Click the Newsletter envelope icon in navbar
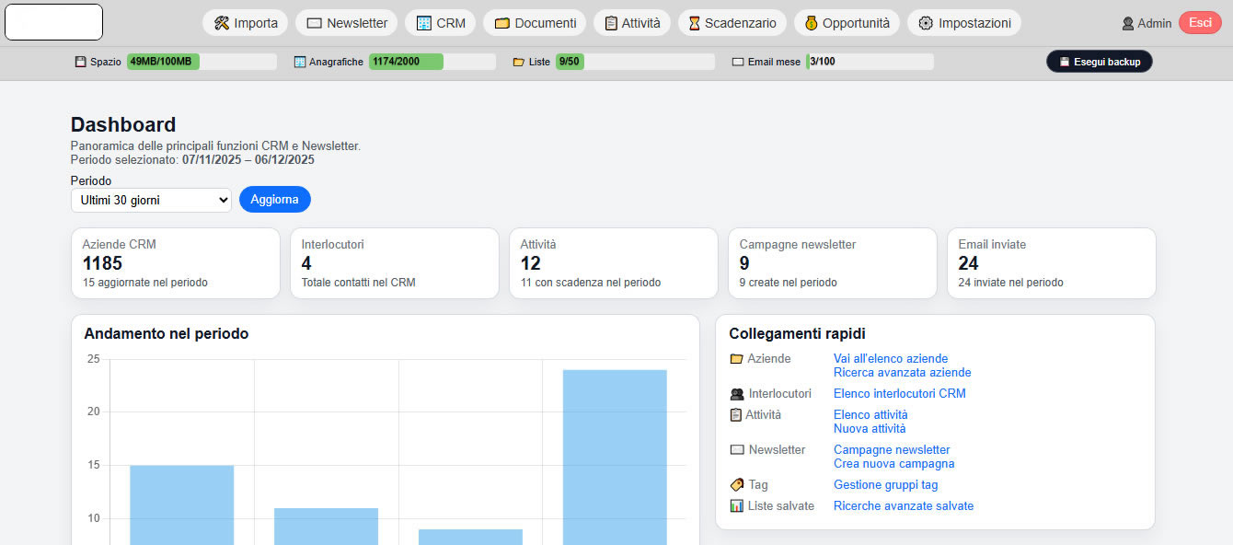This screenshot has width=1233, height=545. pyautogui.click(x=315, y=23)
